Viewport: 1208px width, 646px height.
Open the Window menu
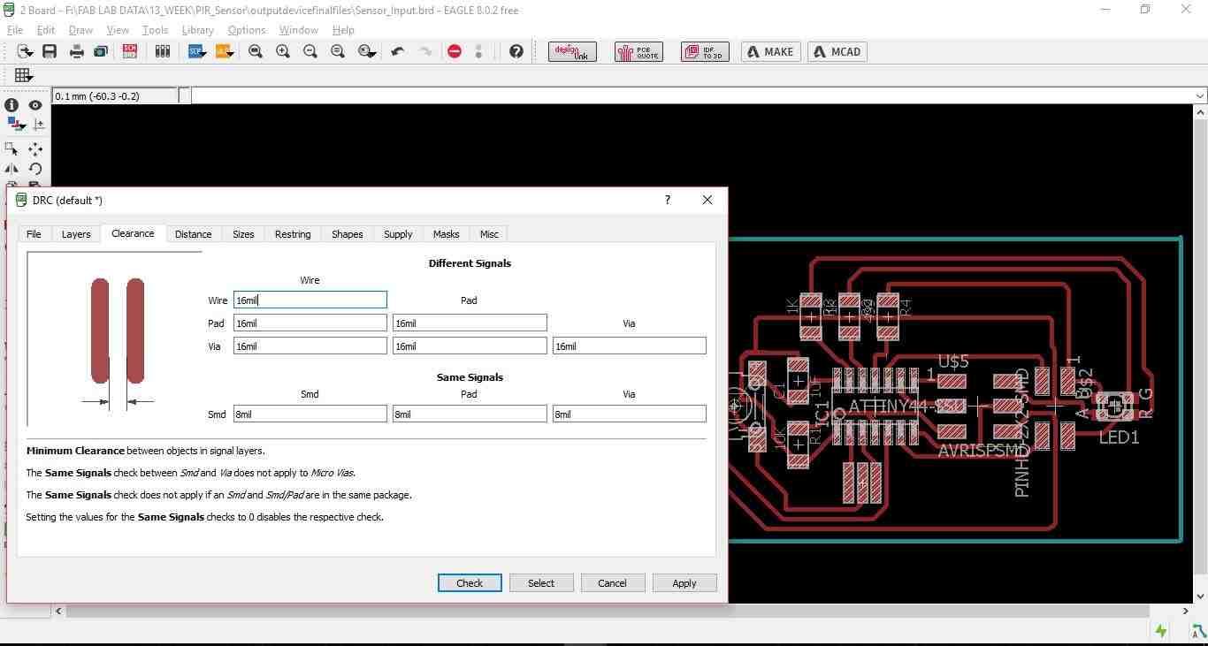pos(299,30)
